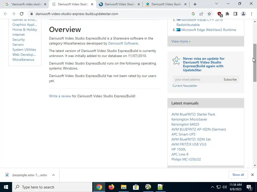Open Firefox from the taskbar
Viewport: 257px width, 192px height.
point(111,187)
